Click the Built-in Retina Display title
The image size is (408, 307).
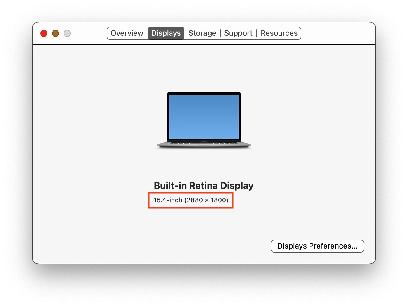[204, 185]
